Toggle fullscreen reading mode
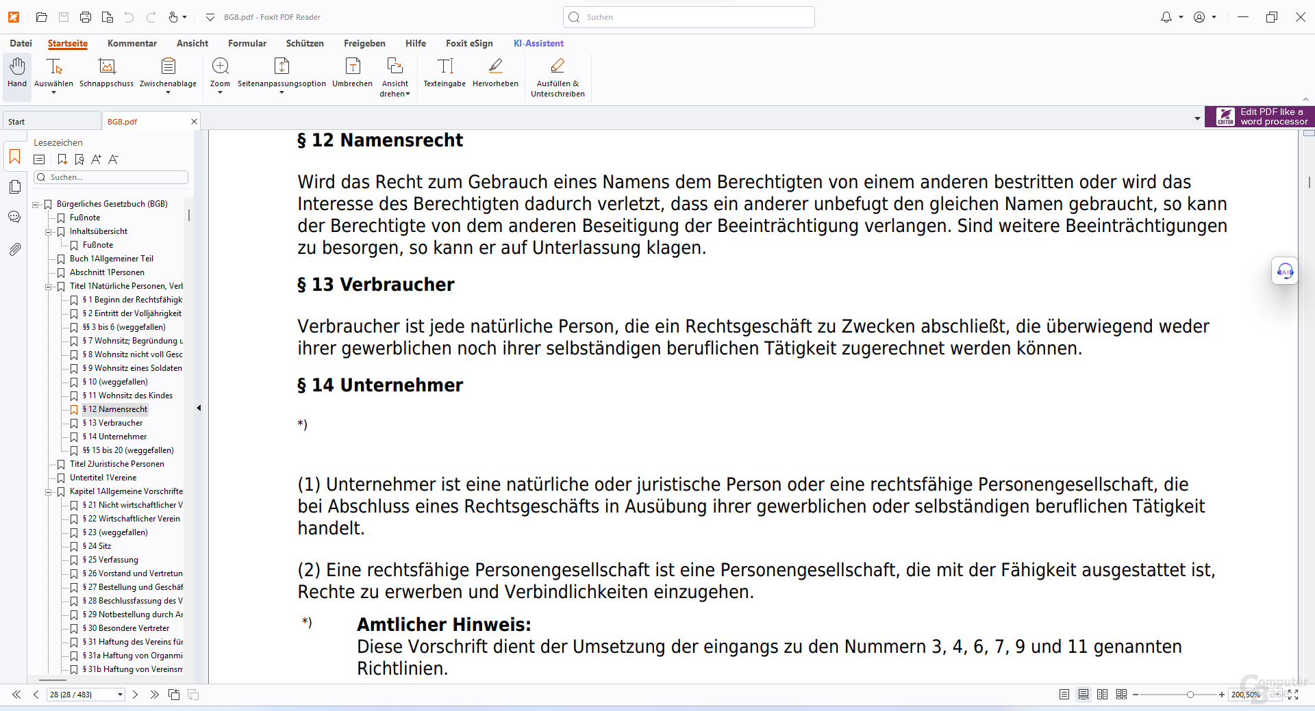 (1293, 695)
